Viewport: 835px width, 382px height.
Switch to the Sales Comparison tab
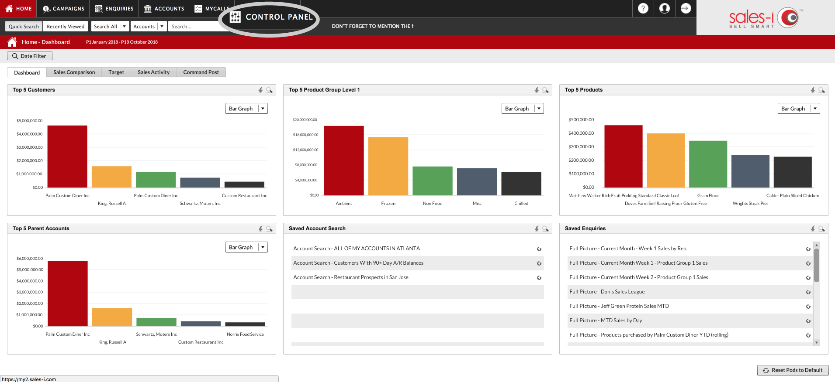tap(74, 72)
